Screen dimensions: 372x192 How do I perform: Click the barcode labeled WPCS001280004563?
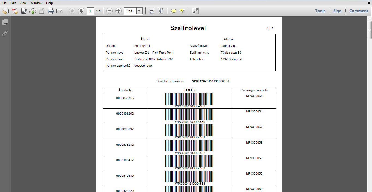pos(189,161)
